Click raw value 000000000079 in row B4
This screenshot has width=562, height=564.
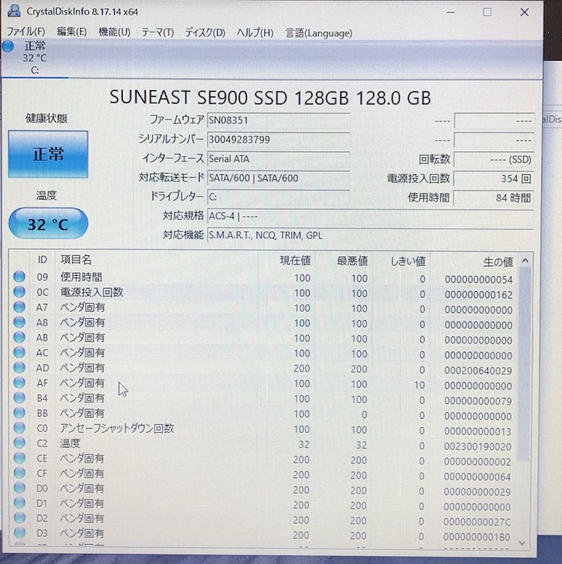coord(478,400)
